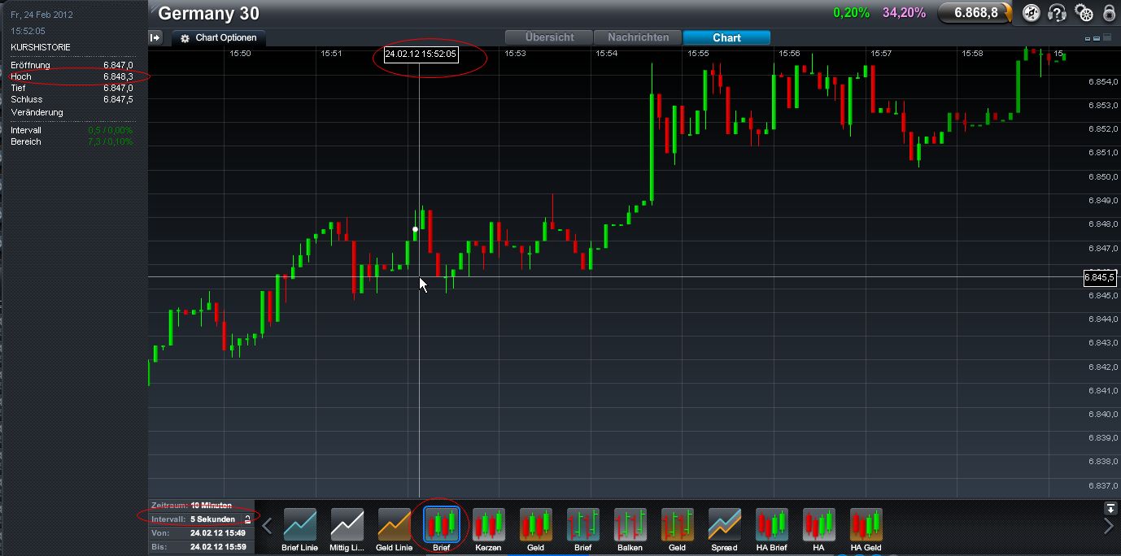Image resolution: width=1121 pixels, height=556 pixels.
Task: Show more chart types with right chevron
Action: [x=1108, y=526]
